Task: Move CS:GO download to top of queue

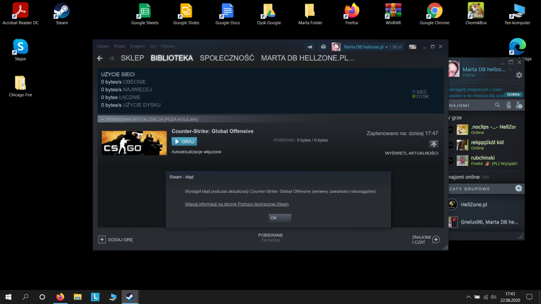Action: pyautogui.click(x=433, y=144)
